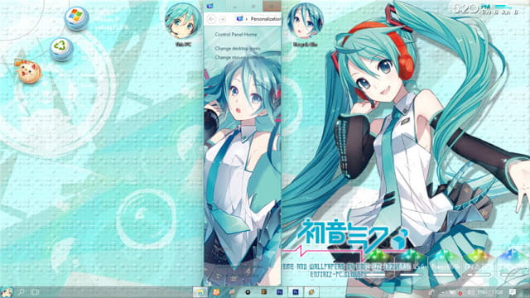Click the address bar Control Panel icon
Image resolution: width=530 pixels, height=298 pixels.
click(x=239, y=18)
